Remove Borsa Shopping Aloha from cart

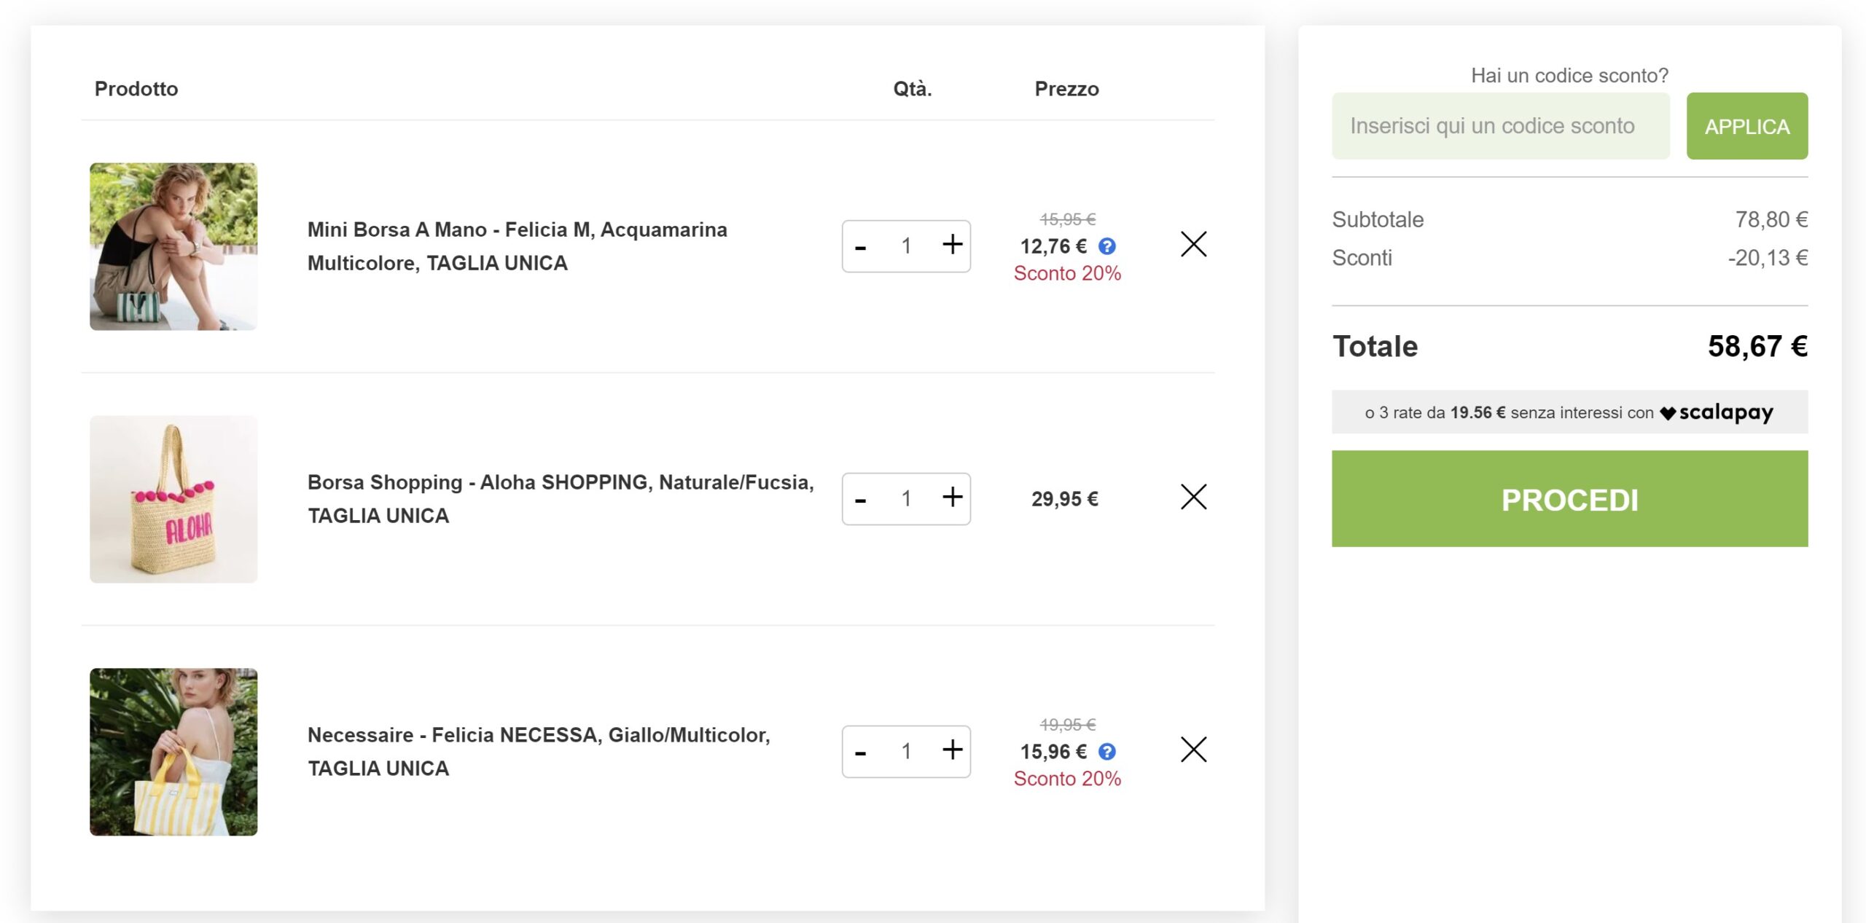pos(1193,498)
